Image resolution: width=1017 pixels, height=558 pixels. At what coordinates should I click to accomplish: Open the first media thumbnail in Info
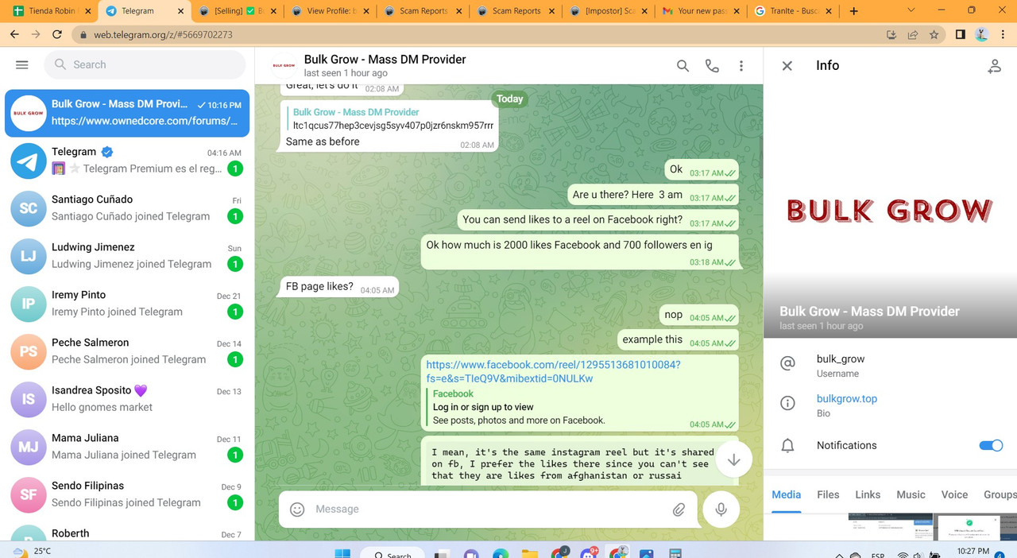coord(890,527)
